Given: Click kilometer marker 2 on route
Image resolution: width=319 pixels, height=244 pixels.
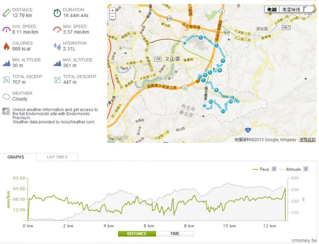Looking at the screenshot, I should pos(216,45).
